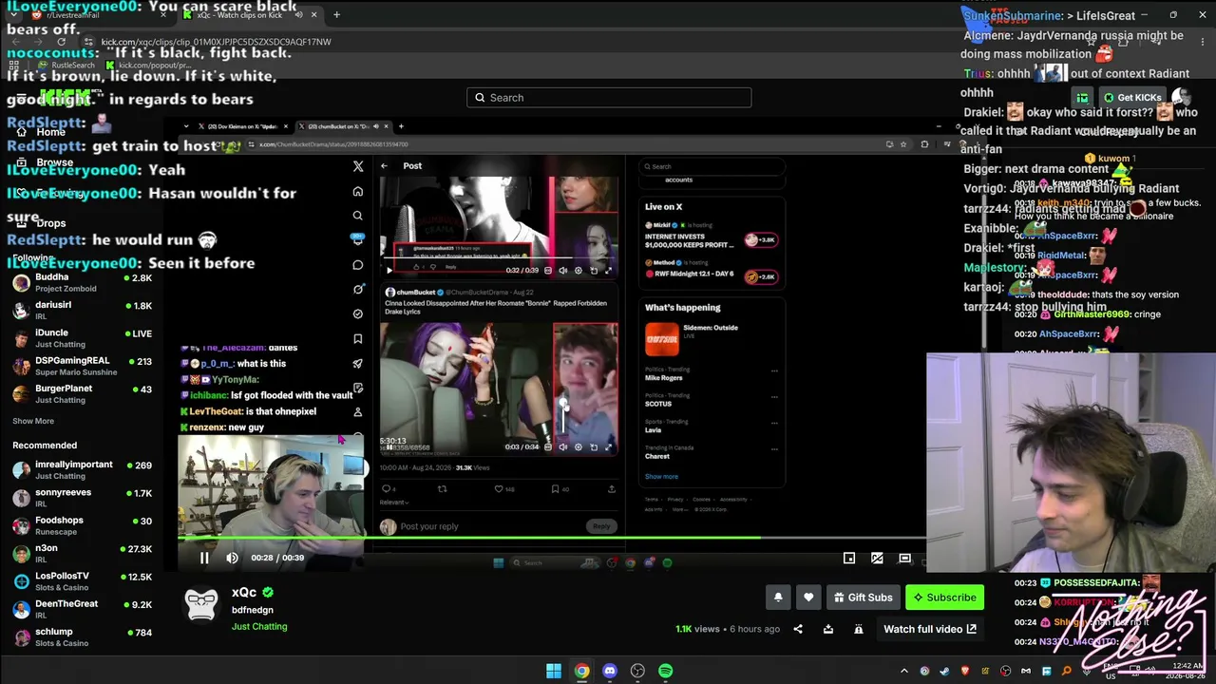Viewport: 1216px width, 684px height.
Task: Go to Home in Kick sidebar
Action: point(40,132)
